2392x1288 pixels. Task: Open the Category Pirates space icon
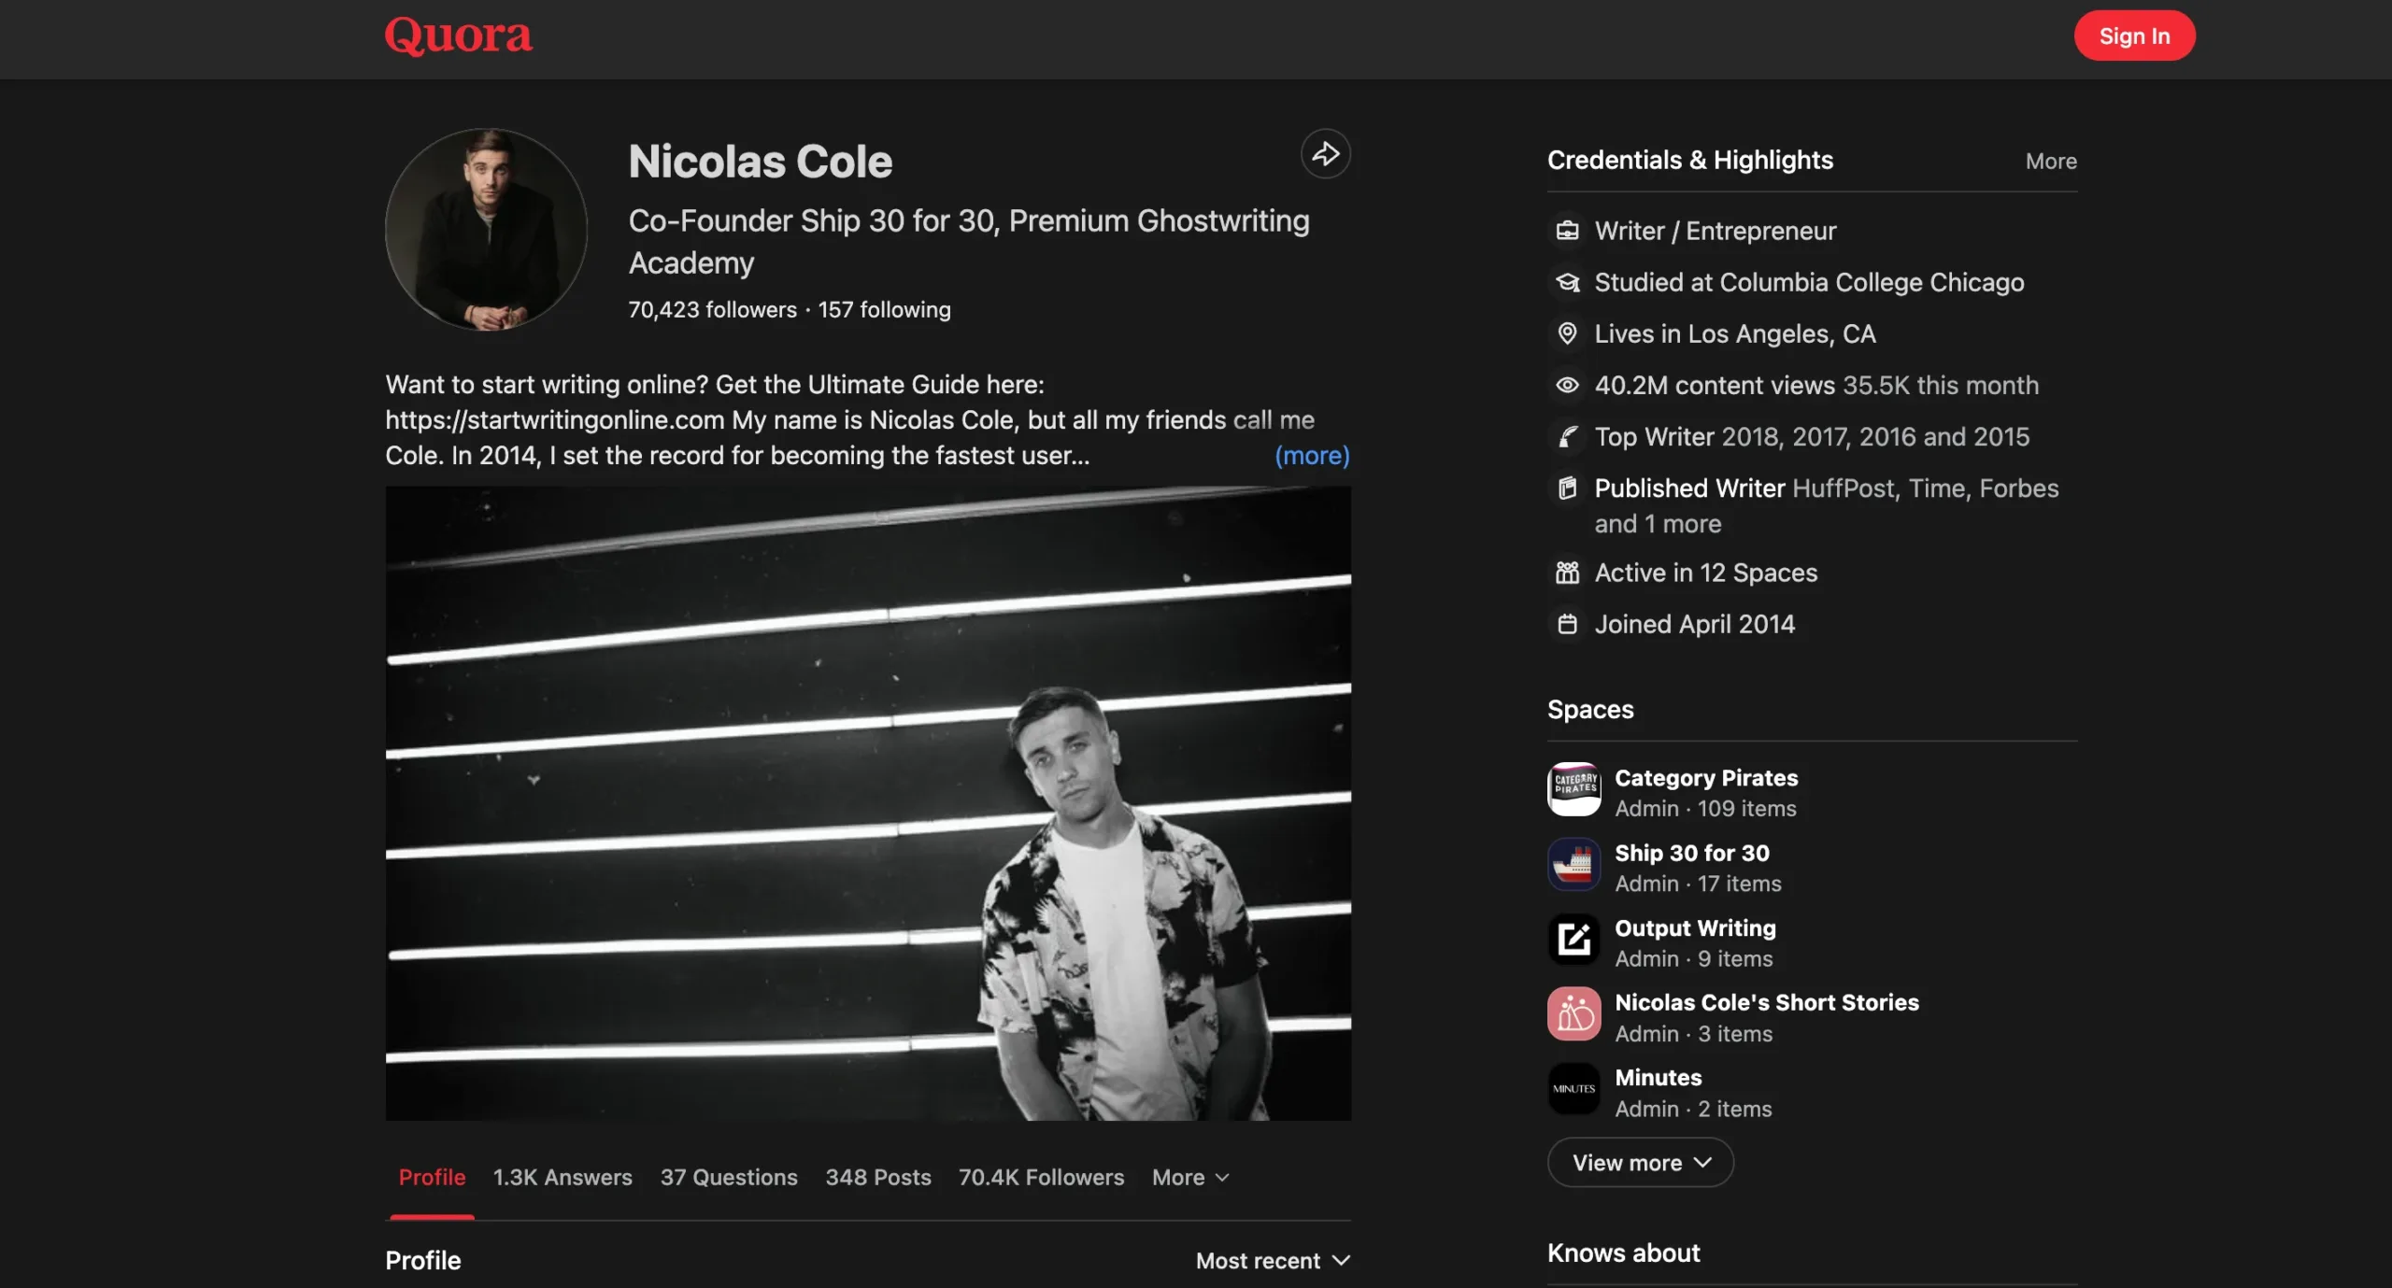(1573, 790)
